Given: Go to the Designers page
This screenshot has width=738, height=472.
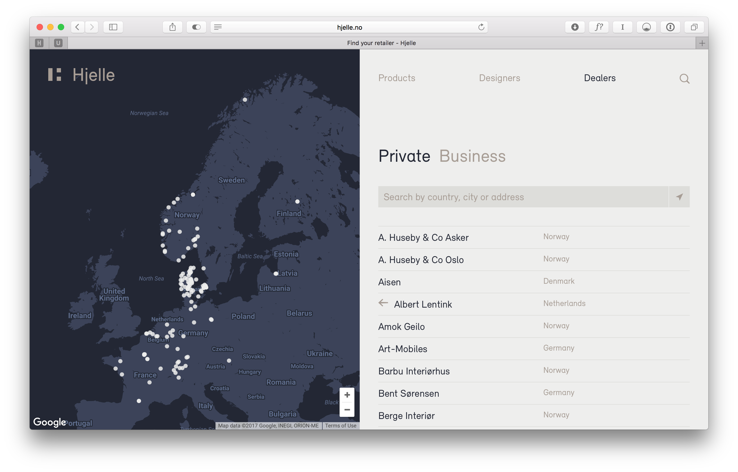Looking at the screenshot, I should click(499, 78).
